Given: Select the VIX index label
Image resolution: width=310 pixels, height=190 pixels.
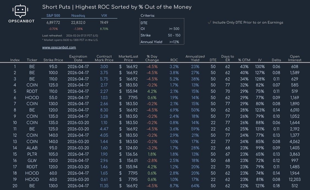Looking at the screenshot, I should [104, 16].
